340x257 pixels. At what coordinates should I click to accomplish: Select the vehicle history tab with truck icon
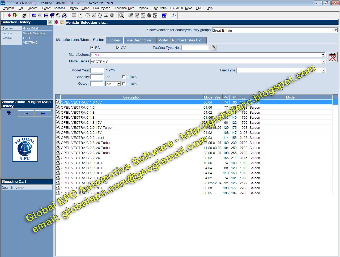[x=9, y=113]
